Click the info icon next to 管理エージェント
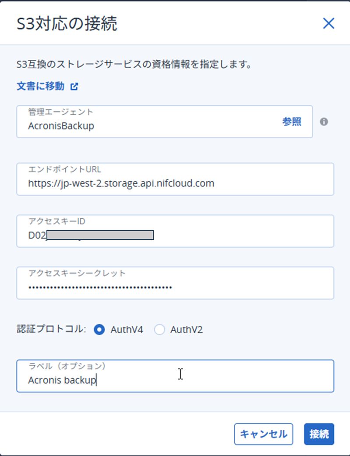The height and width of the screenshot is (456, 350). click(x=324, y=122)
